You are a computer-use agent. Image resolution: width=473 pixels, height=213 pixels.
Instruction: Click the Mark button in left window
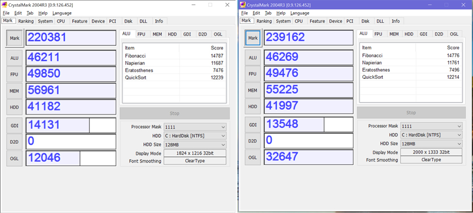15,38
